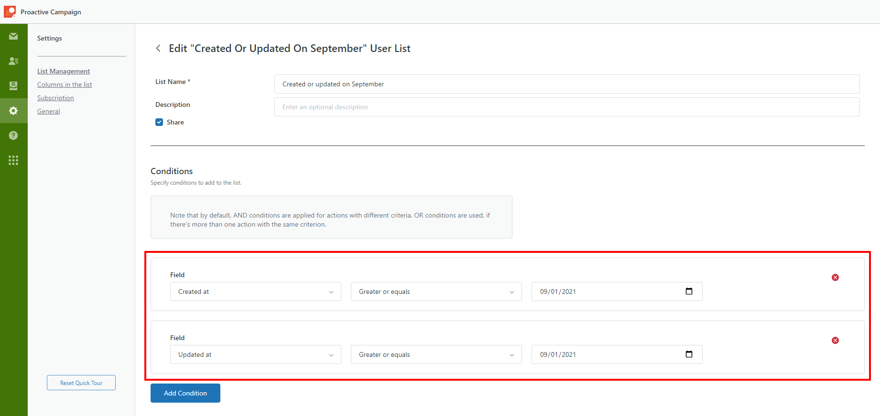This screenshot has width=880, height=416.
Task: Open calendar picker for Created at date
Action: (x=689, y=291)
